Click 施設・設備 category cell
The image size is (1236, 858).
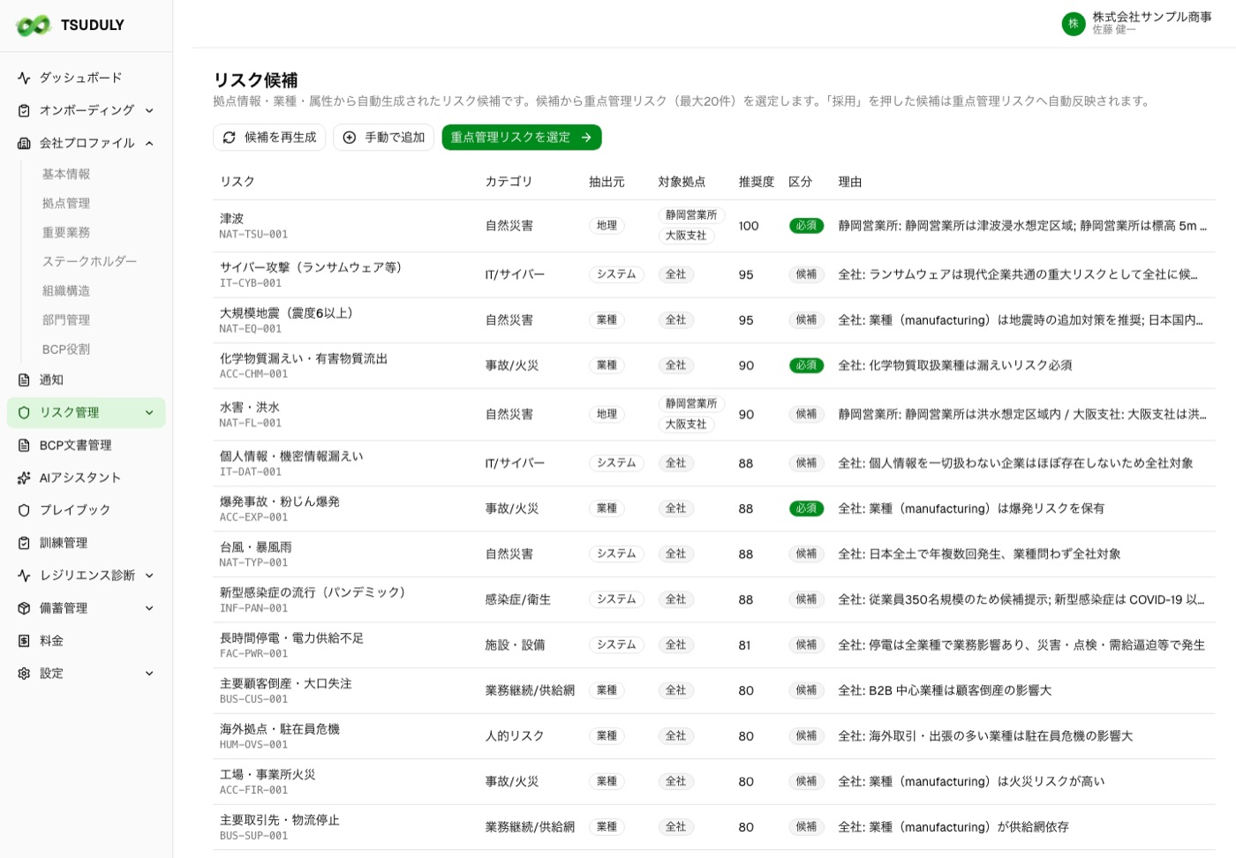(x=515, y=645)
